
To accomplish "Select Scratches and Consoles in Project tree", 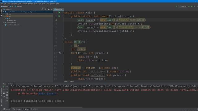I will (12, 25).
